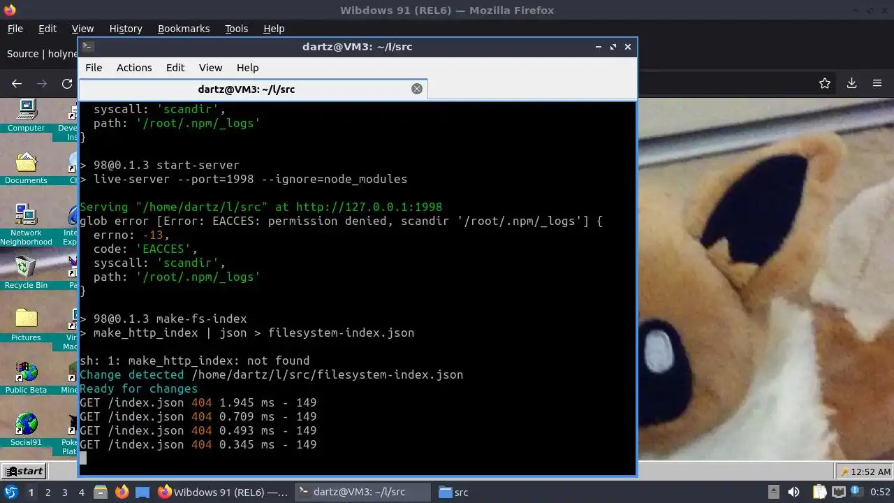Viewport: 894px width, 503px height.
Task: Open Firefox View menu
Action: pyautogui.click(x=82, y=29)
